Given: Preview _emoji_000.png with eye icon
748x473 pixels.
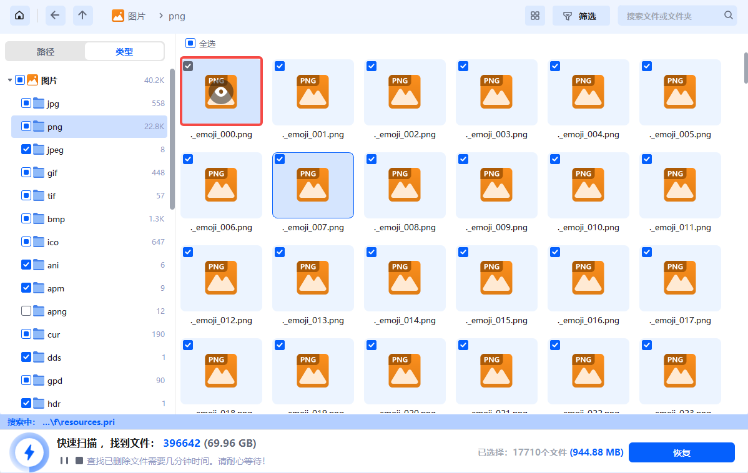Looking at the screenshot, I should [x=221, y=92].
